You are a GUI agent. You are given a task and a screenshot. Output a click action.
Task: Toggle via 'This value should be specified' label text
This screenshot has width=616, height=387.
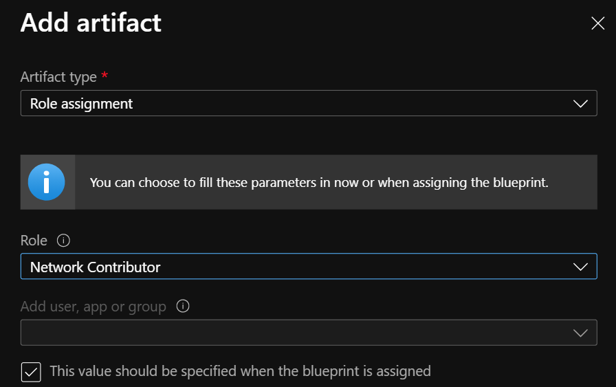click(206, 371)
